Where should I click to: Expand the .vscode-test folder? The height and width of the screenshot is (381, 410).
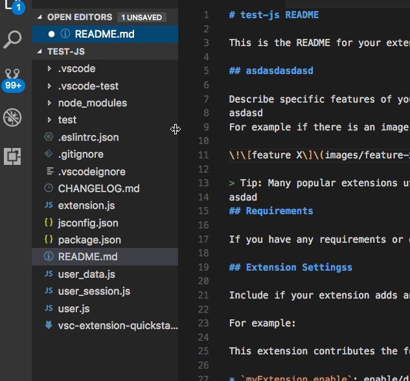(49, 86)
